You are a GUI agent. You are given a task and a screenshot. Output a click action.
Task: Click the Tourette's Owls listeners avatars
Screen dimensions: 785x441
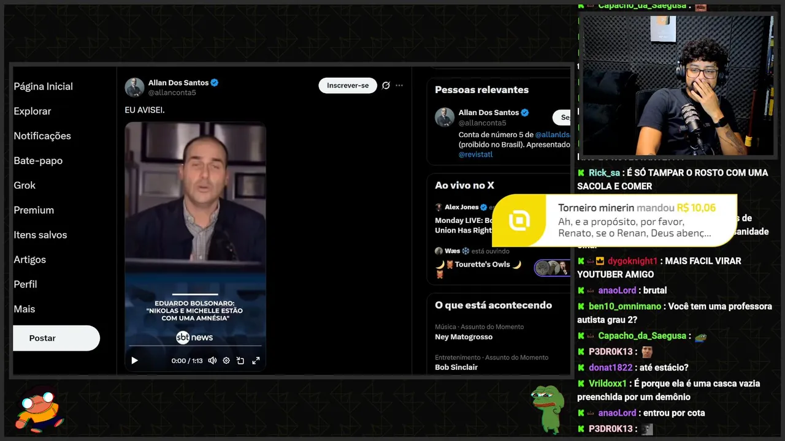click(552, 268)
